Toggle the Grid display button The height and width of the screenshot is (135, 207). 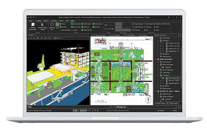click(x=57, y=25)
